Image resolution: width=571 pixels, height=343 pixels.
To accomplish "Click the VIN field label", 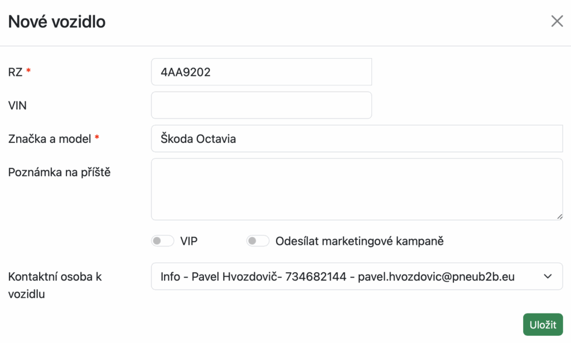I will point(18,105).
